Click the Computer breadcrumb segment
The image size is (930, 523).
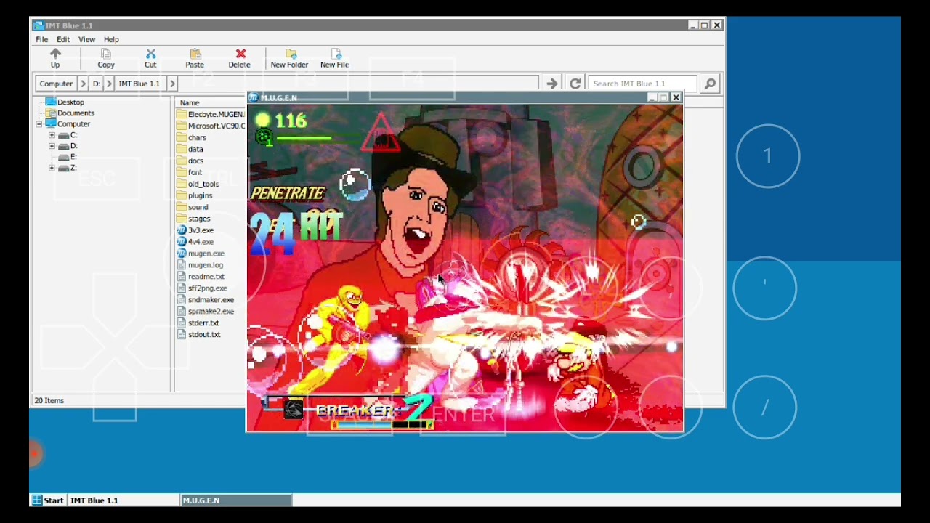pyautogui.click(x=56, y=84)
